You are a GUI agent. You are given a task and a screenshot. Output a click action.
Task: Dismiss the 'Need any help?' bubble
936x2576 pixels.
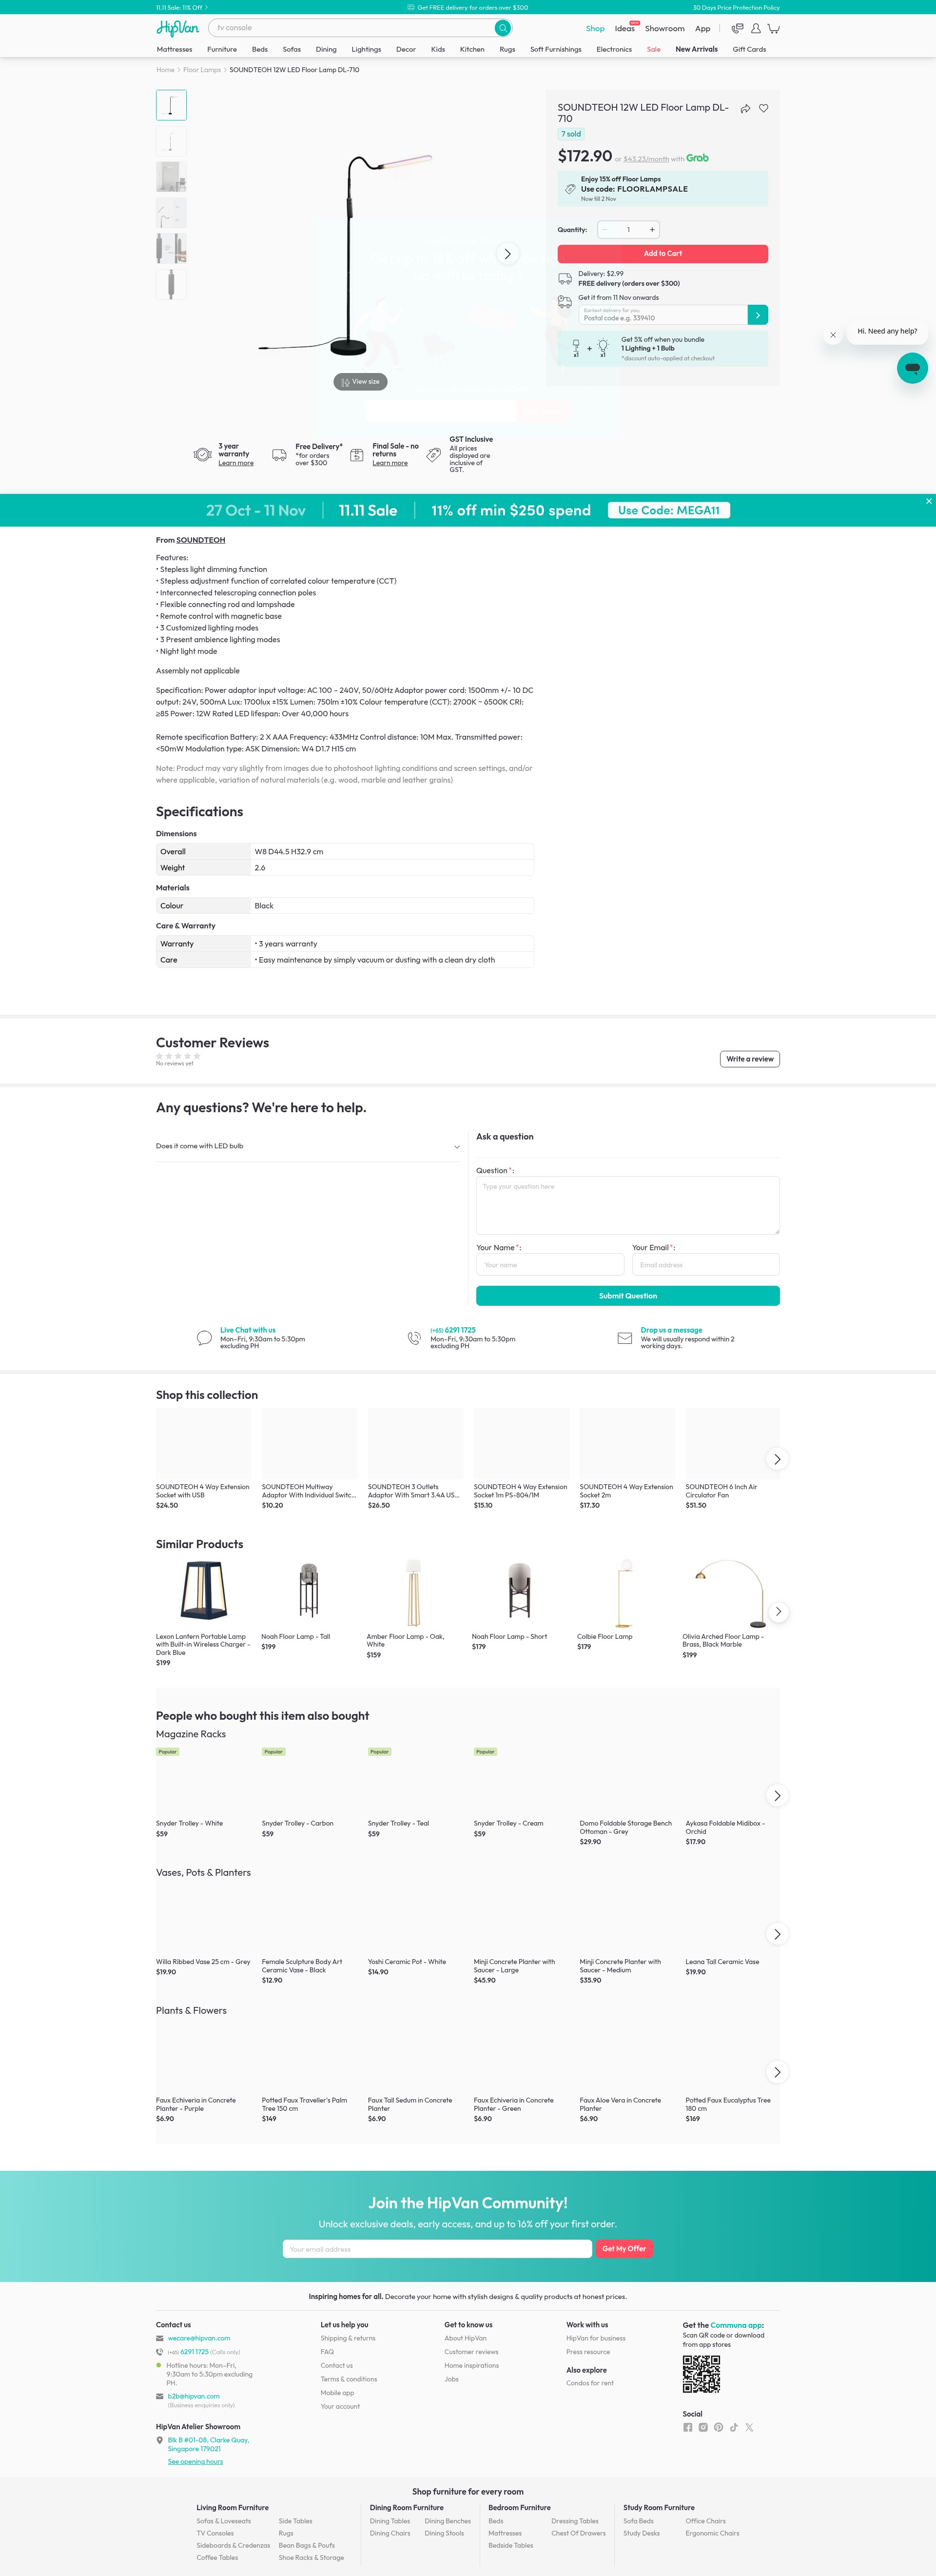click(x=833, y=335)
